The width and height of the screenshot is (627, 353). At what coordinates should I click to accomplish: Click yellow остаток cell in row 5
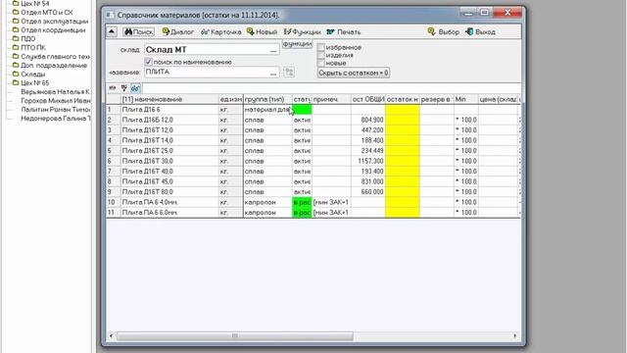pyautogui.click(x=403, y=150)
